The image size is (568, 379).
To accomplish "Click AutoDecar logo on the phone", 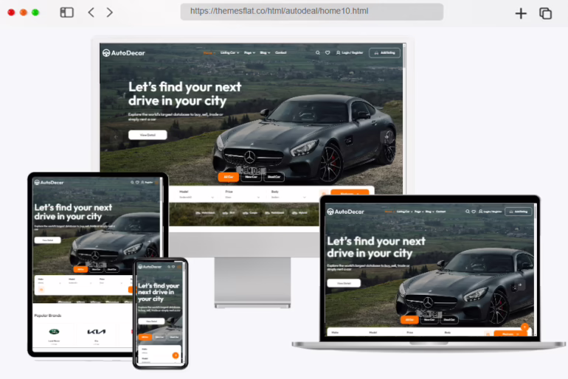I will click(150, 267).
